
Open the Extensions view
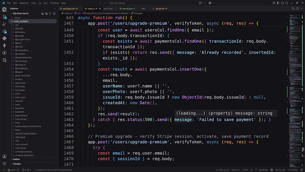coord(4,31)
